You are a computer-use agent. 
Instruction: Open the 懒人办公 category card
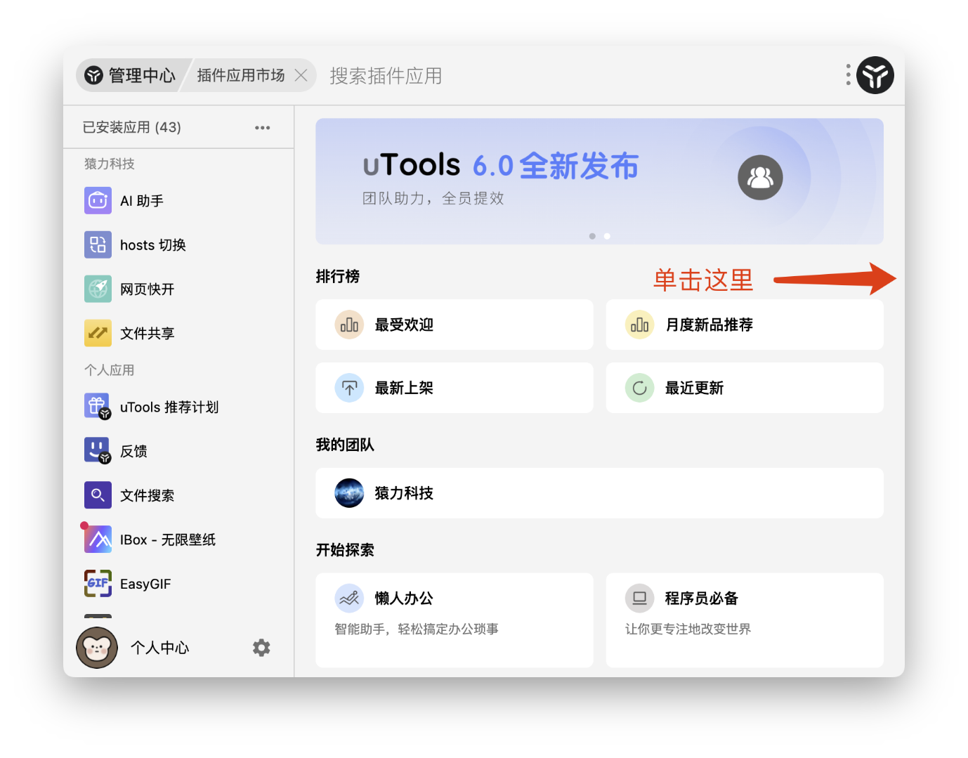point(454,620)
